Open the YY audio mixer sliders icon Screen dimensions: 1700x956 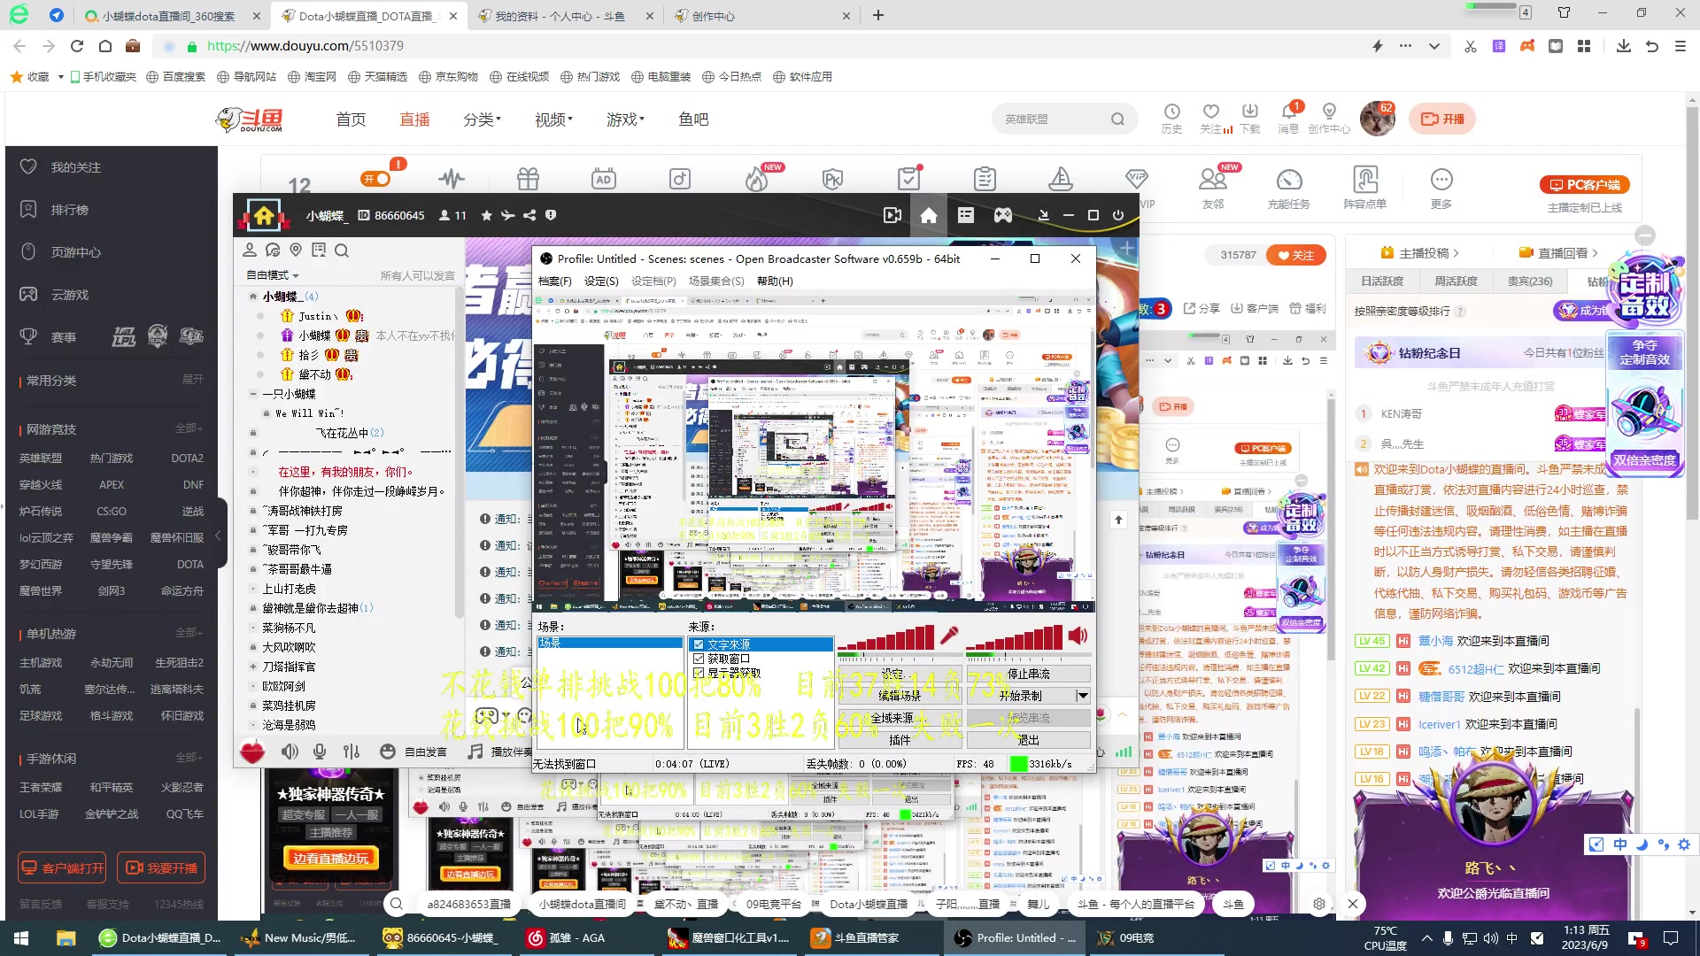352,752
